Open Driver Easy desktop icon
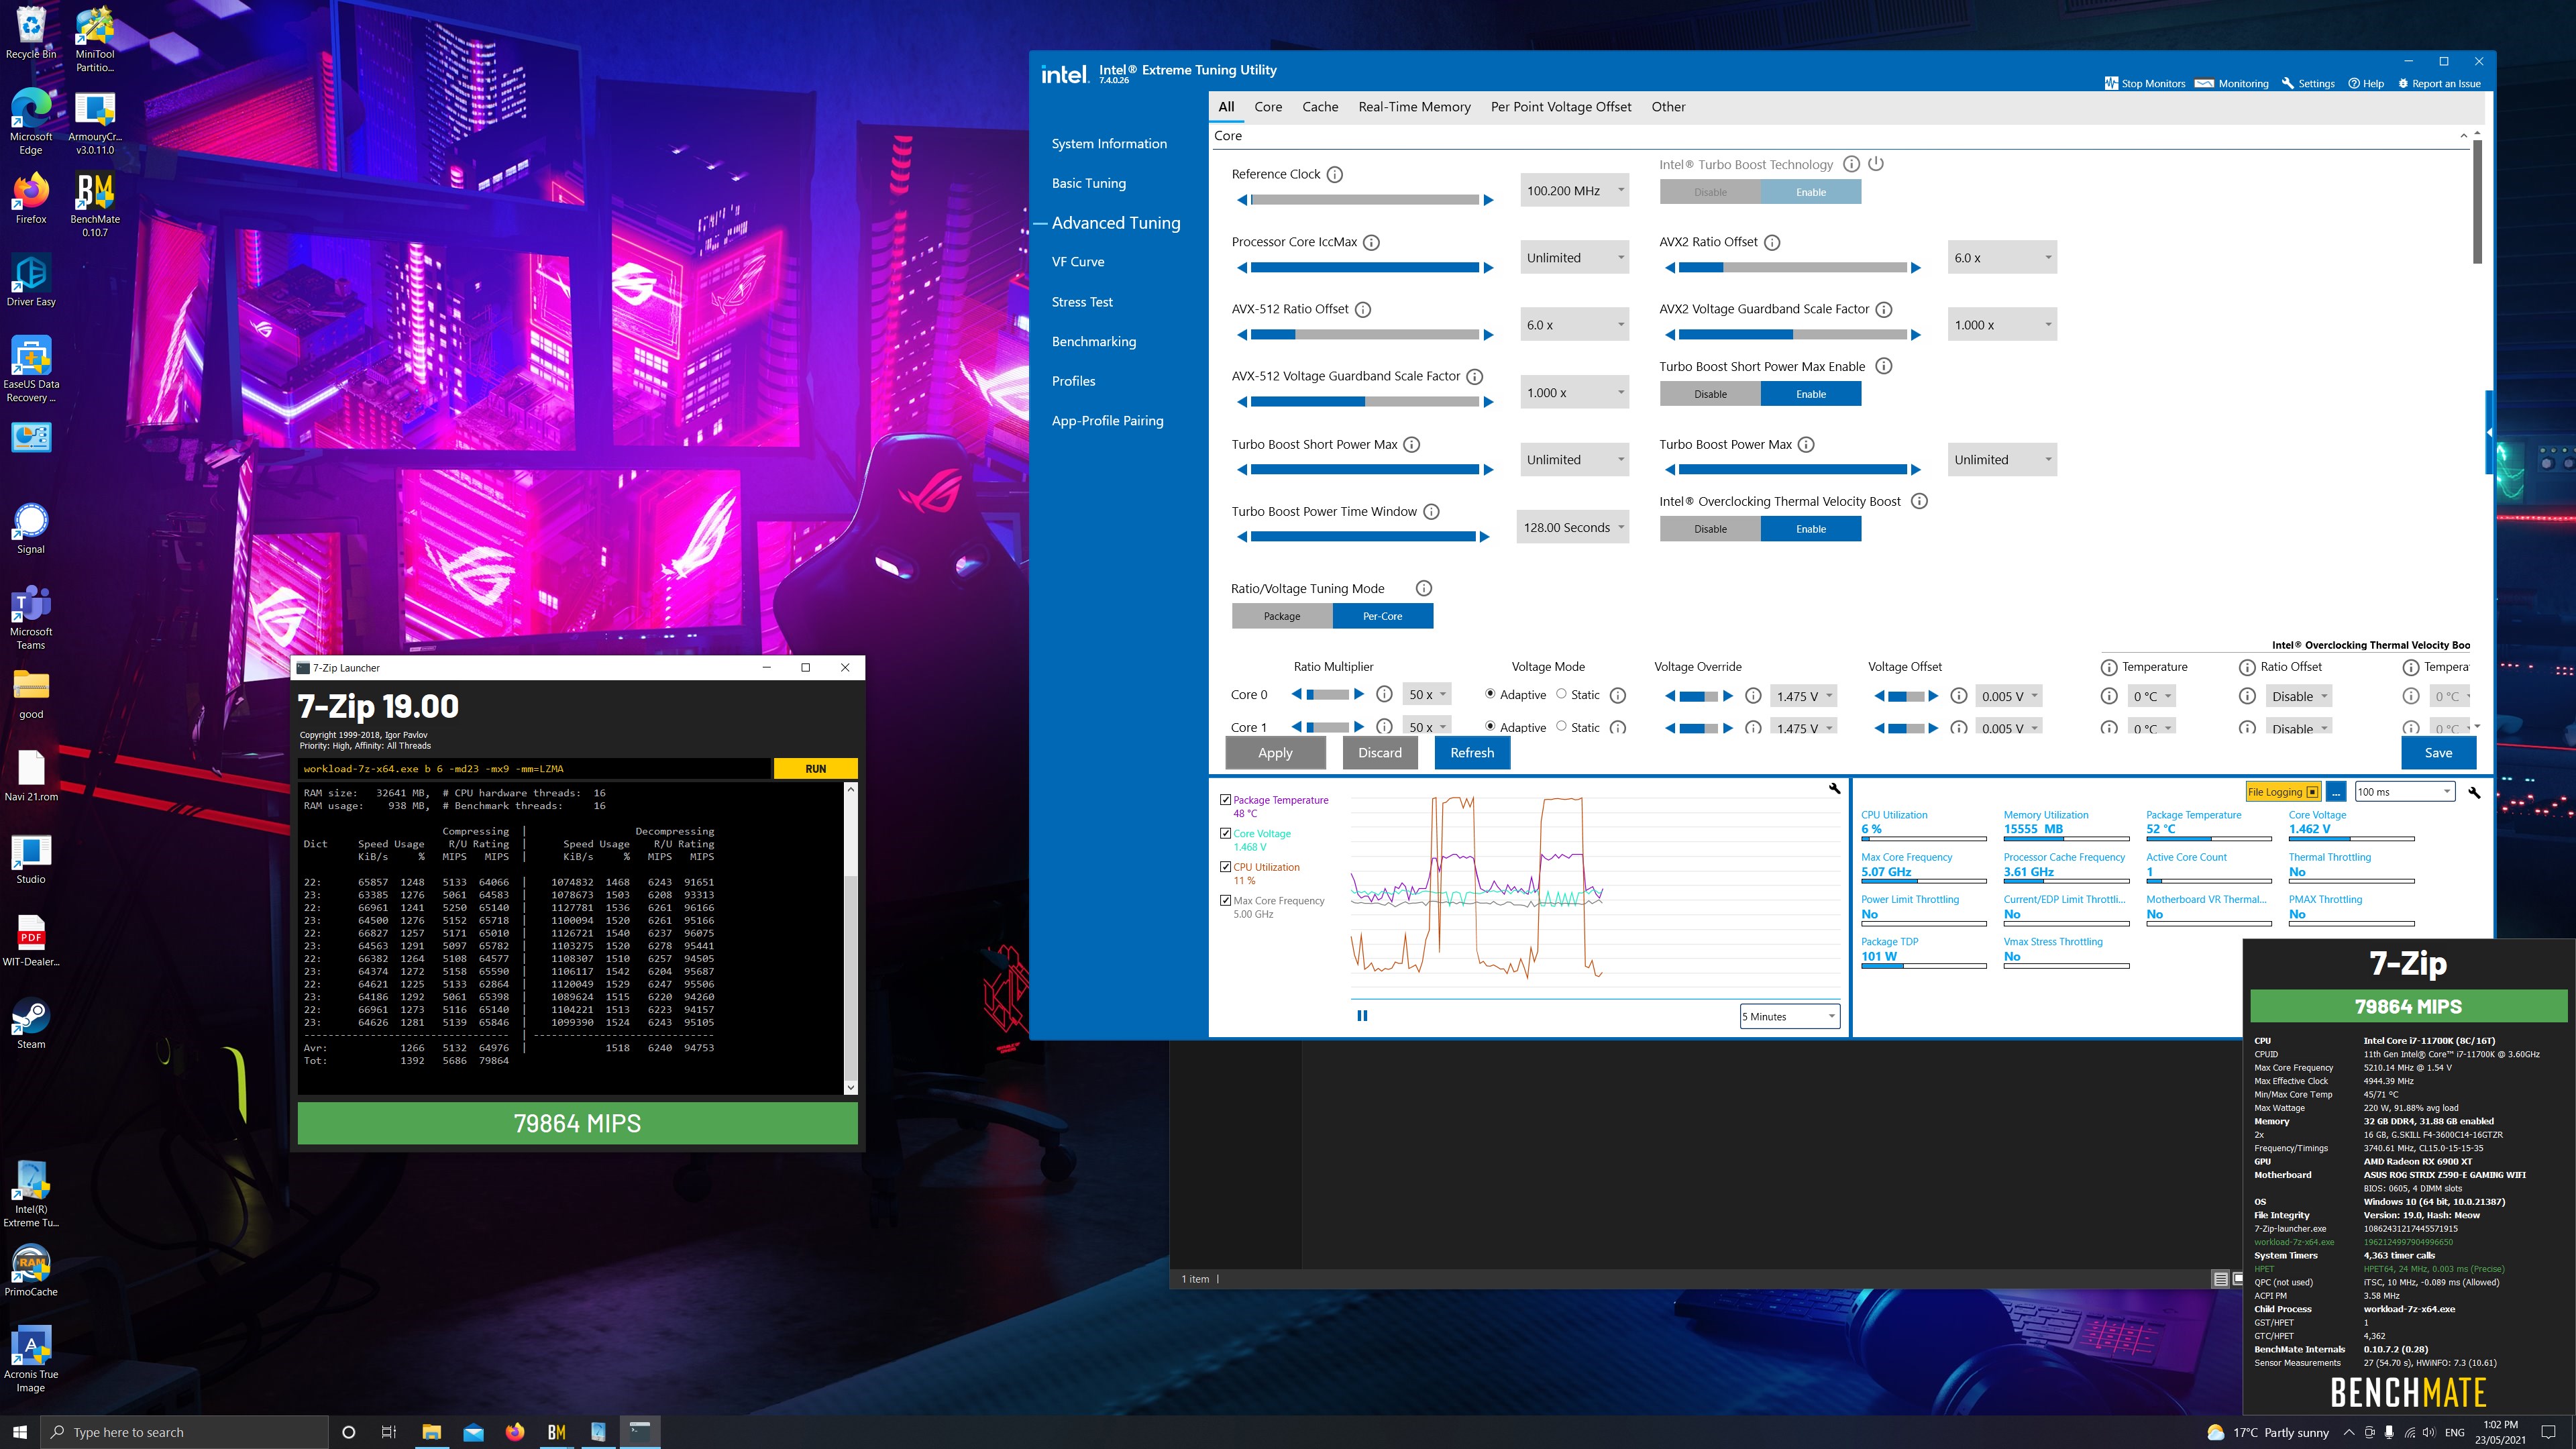 click(x=31, y=280)
